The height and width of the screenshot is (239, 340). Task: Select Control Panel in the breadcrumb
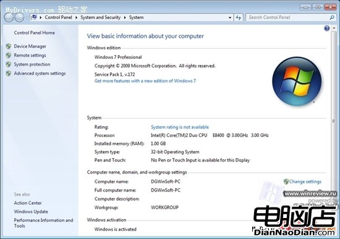click(58, 17)
